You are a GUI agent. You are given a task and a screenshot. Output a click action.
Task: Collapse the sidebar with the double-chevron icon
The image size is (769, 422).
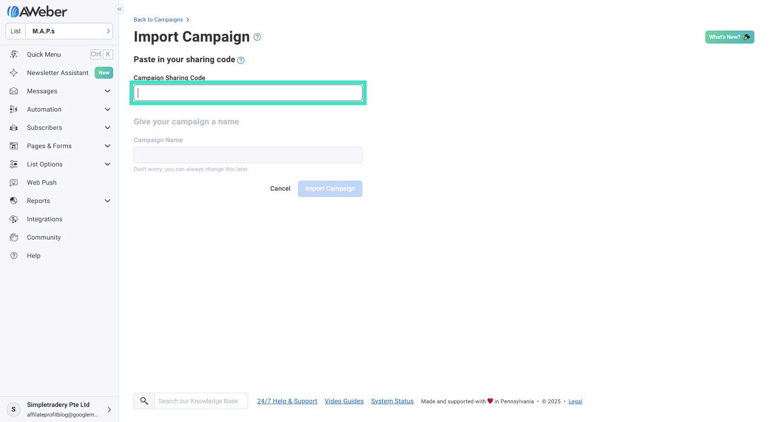[119, 9]
